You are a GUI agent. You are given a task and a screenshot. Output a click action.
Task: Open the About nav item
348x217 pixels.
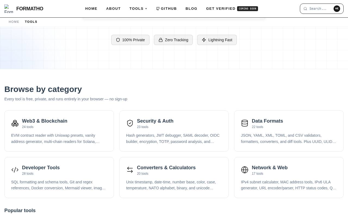tap(113, 9)
